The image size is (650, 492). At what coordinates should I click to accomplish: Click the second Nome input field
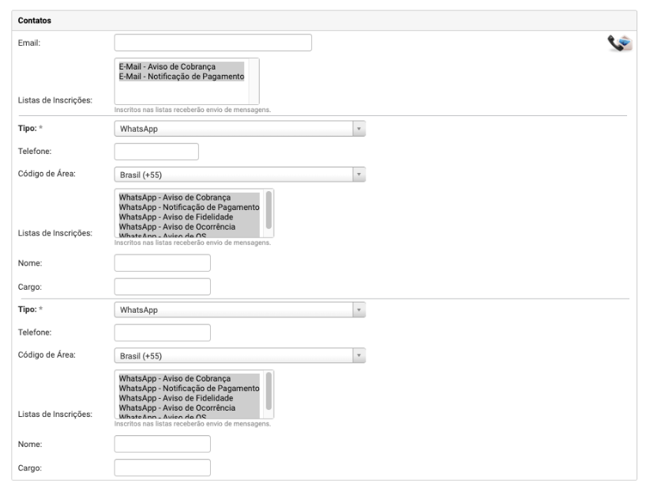tap(162, 444)
